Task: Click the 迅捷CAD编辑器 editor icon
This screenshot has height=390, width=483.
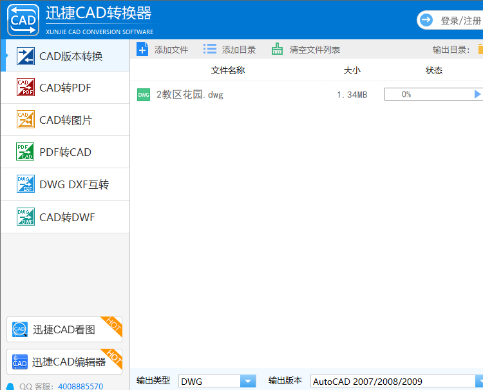Action: 20,362
